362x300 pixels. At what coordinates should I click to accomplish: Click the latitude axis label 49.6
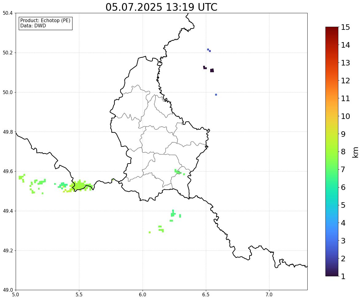pyautogui.click(x=8, y=171)
